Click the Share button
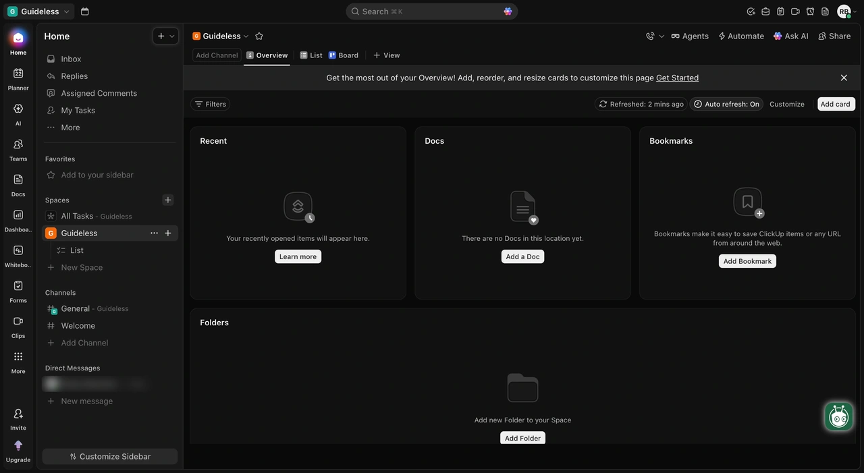 (834, 36)
